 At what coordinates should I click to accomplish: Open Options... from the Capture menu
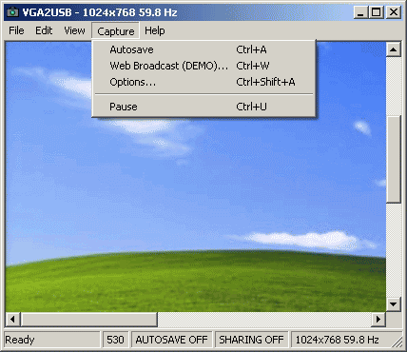(x=203, y=82)
